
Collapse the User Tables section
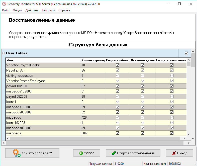[x=4, y=53]
